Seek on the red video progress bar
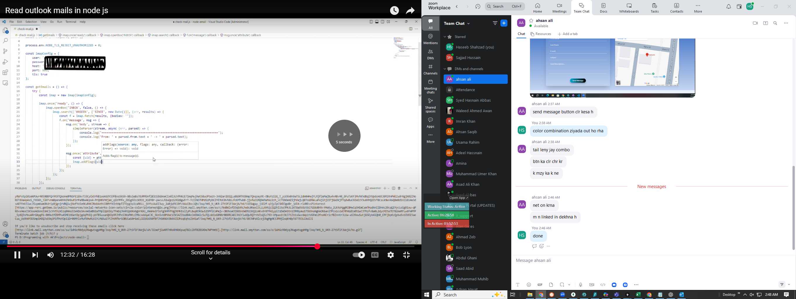The image size is (796, 299). click(x=210, y=247)
